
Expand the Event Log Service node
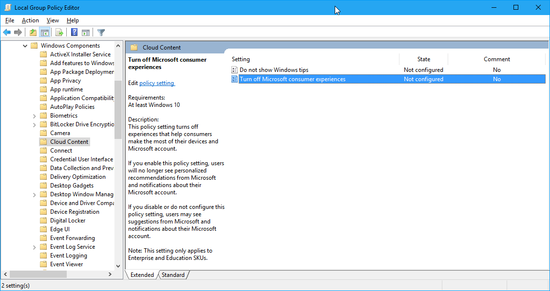pyautogui.click(x=35, y=247)
